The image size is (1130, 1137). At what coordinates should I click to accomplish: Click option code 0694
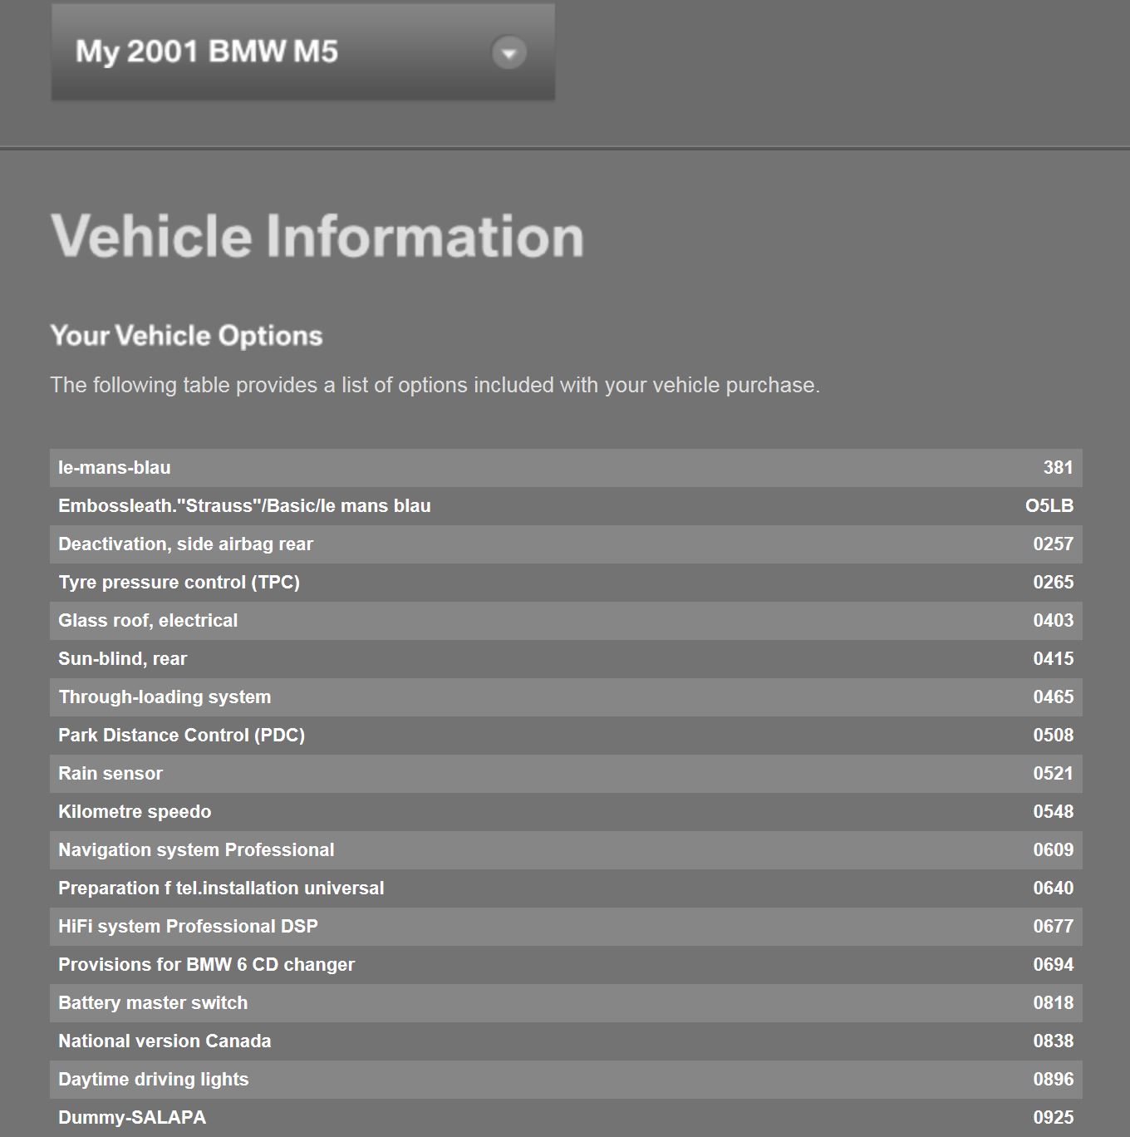[x=1054, y=965]
